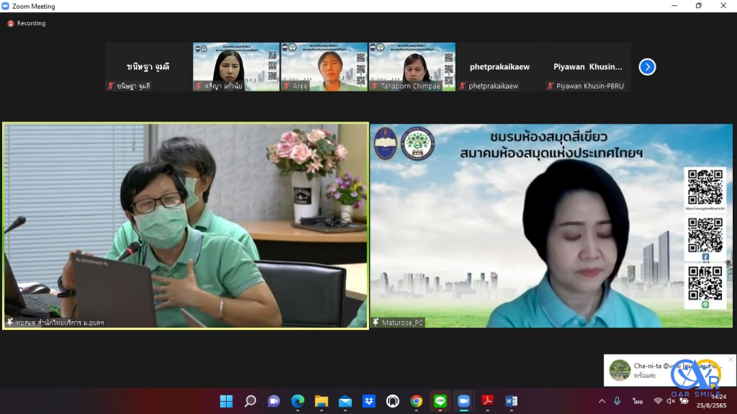Screen dimensions: 737x414
Task: Open the Windows Start menu
Action: [226, 401]
